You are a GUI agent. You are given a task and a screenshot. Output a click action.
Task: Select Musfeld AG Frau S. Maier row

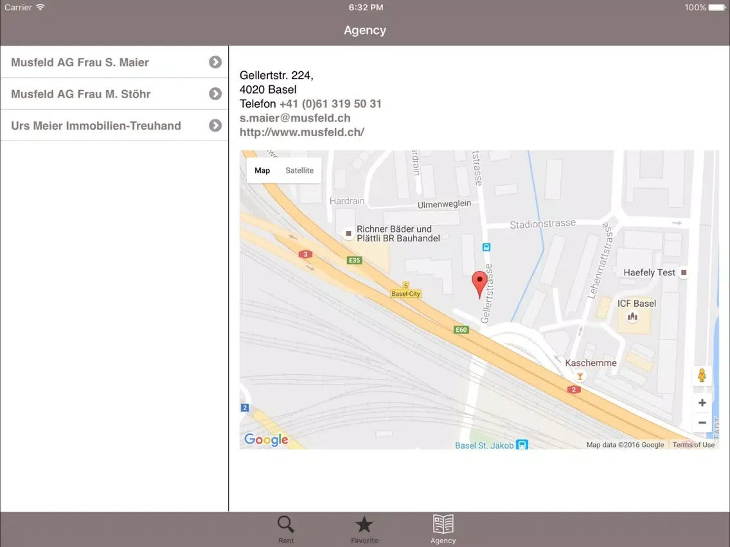click(x=114, y=62)
